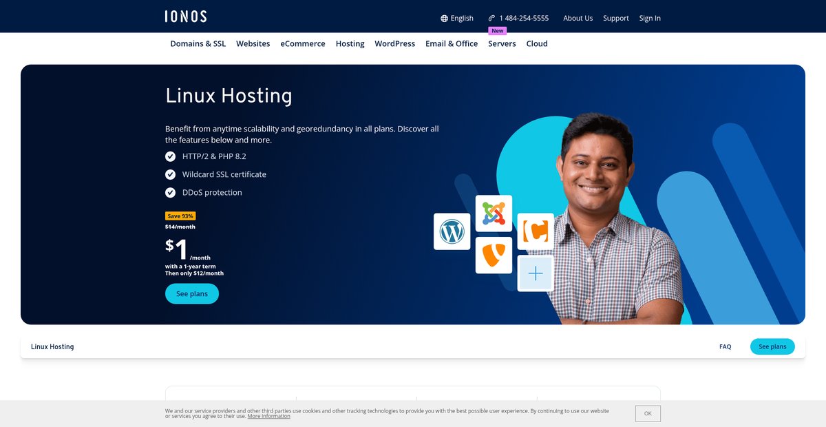Click checkmark icon beside HTTP/2 & PHP 8.2

[x=171, y=156]
